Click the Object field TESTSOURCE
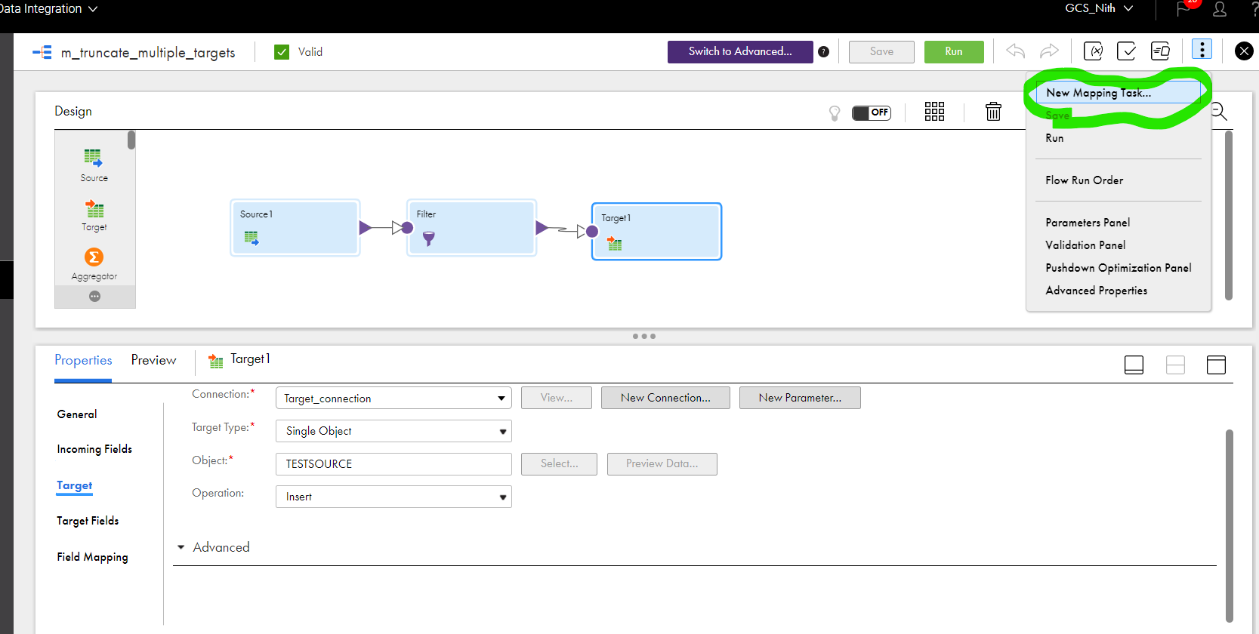Screen dimensions: 1259x634 tap(393, 464)
